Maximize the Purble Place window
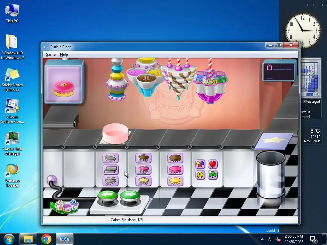Screen dimensions: 327x245 pos(279,45)
